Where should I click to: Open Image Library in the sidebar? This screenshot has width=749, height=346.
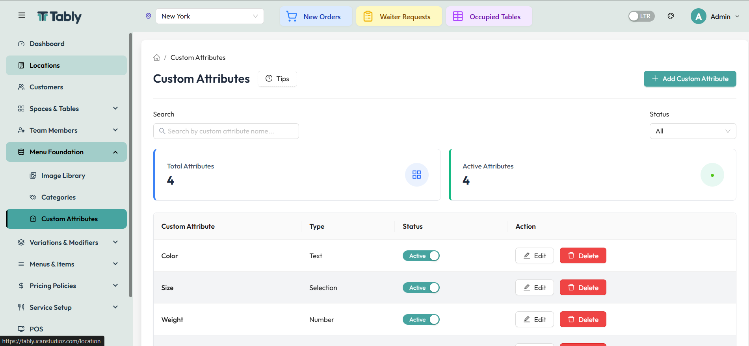(66, 176)
